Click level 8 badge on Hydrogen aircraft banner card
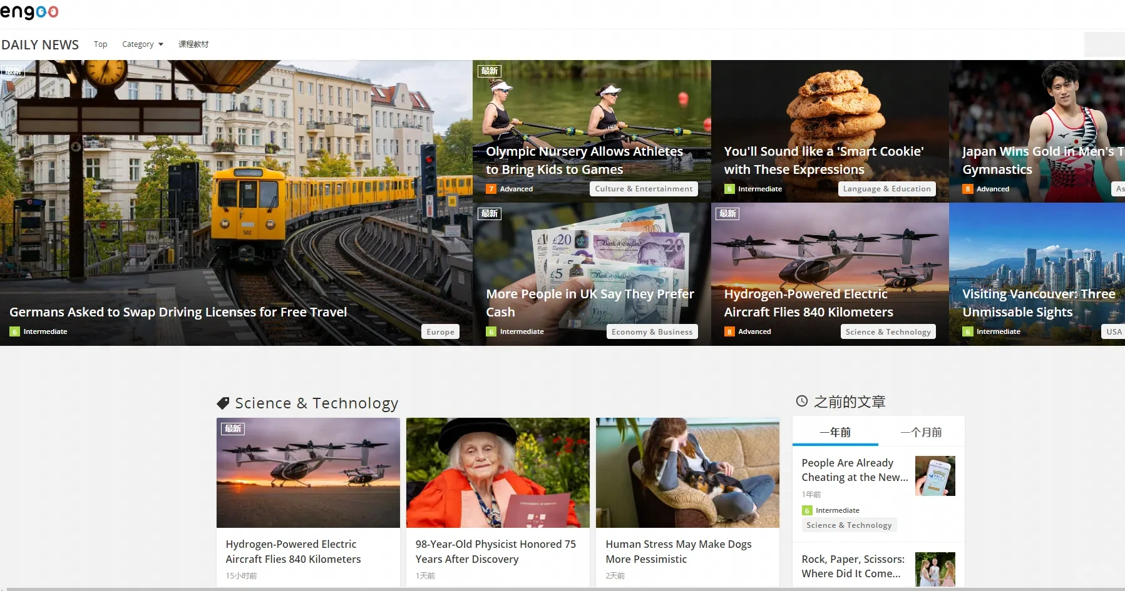The width and height of the screenshot is (1125, 591). tap(729, 331)
